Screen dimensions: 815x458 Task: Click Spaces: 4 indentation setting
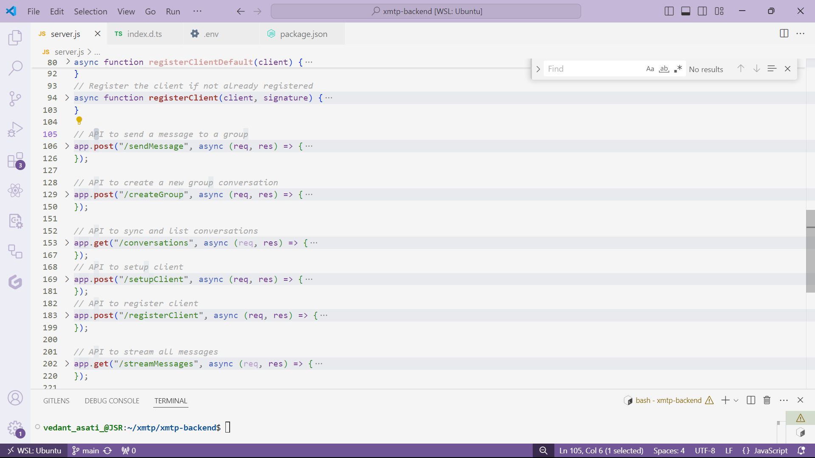click(669, 450)
